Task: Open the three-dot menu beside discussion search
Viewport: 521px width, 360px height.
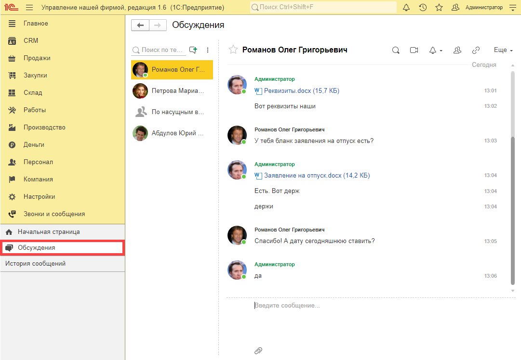Action: coord(208,50)
